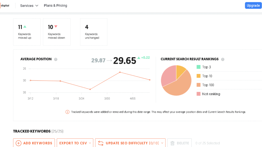Click the refresh icon in Update SEO Difficulty
This screenshot has height=147, width=262.
pyautogui.click(x=101, y=143)
